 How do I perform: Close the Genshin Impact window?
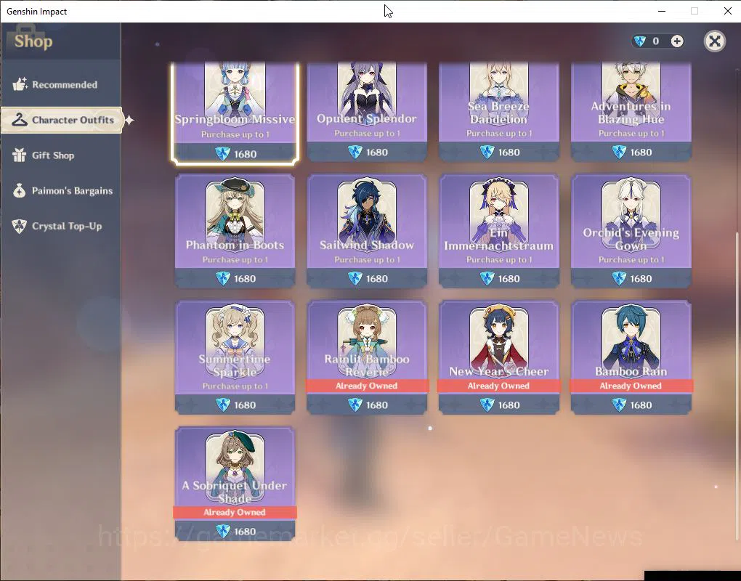point(728,11)
